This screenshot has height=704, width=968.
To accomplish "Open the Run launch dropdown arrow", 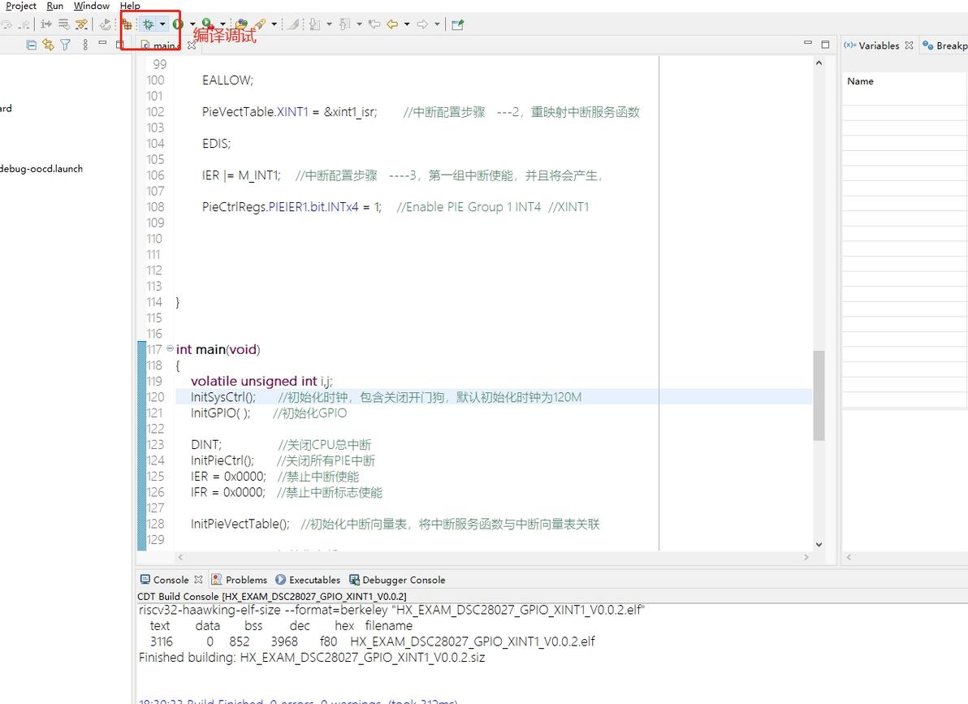I will coord(192,24).
